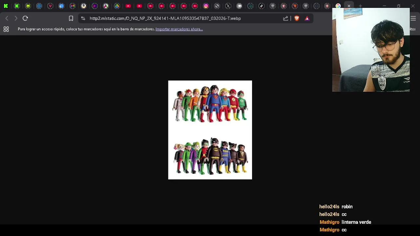Switch to the Google tab
This screenshot has height=236, width=420.
[x=338, y=6]
